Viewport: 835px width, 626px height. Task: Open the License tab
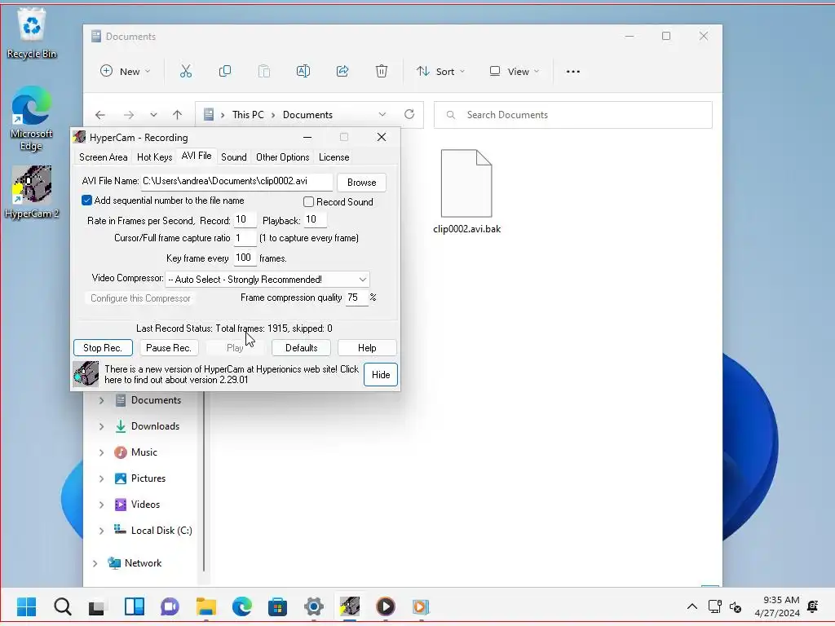[334, 157]
